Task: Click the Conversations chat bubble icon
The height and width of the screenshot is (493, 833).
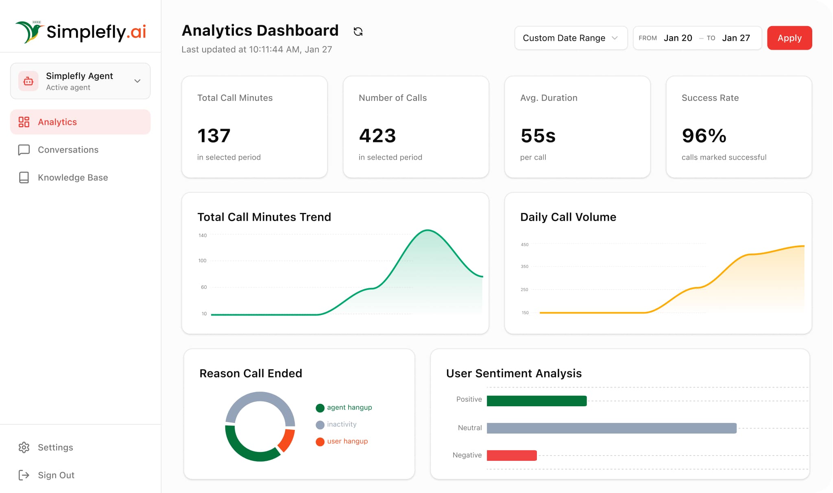Action: (24, 150)
